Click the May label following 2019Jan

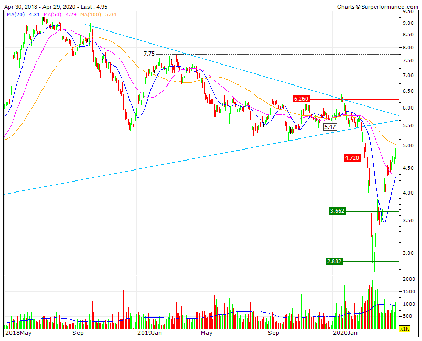[x=207, y=333]
